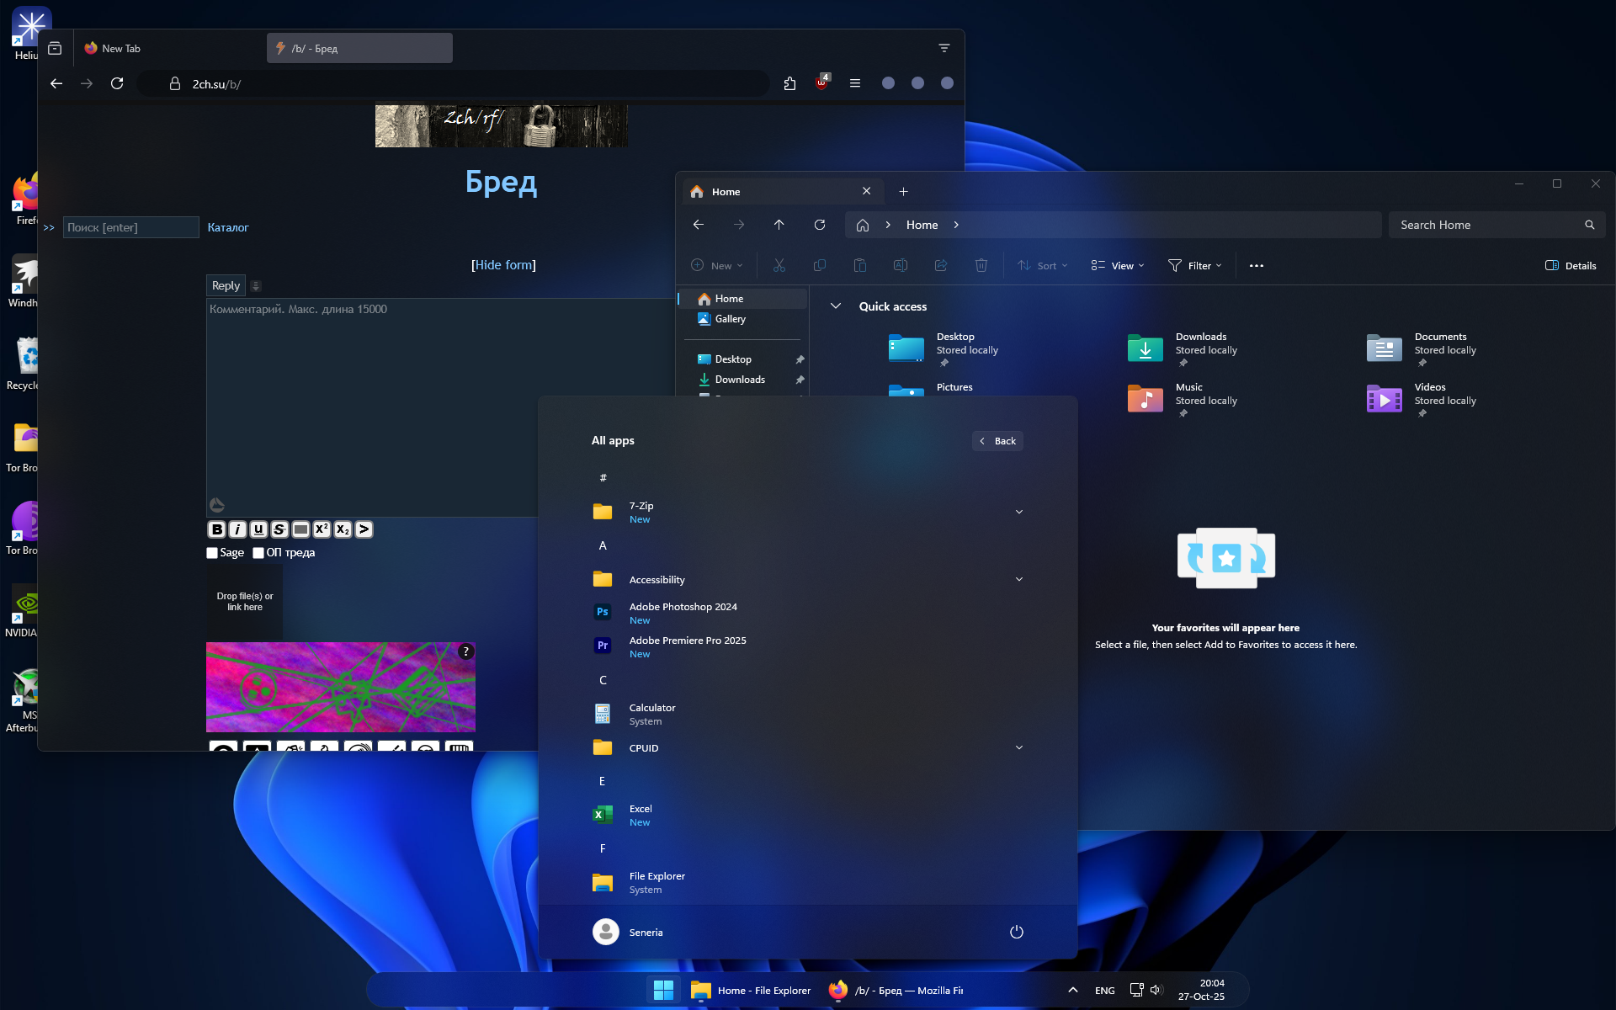Collapse the Quick access section
Viewport: 1616px width, 1010px height.
pyautogui.click(x=836, y=306)
